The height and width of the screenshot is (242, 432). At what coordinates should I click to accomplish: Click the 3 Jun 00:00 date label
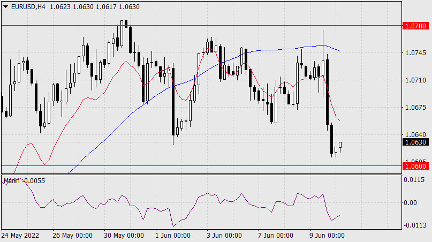[224, 236]
